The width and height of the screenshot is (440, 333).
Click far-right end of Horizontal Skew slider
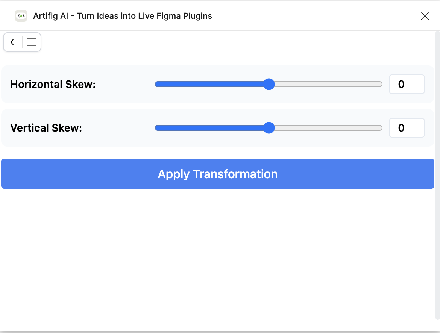click(381, 84)
